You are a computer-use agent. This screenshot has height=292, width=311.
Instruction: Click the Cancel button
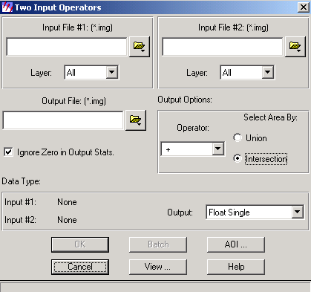point(80,267)
